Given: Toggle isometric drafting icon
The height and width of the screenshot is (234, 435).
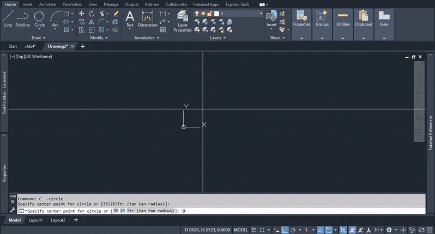Looking at the screenshot, I should tap(306, 230).
